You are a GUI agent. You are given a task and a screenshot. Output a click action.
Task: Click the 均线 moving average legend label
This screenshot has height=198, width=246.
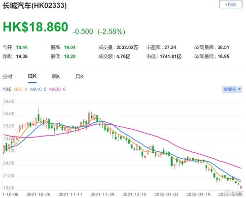pyautogui.click(x=7, y=89)
